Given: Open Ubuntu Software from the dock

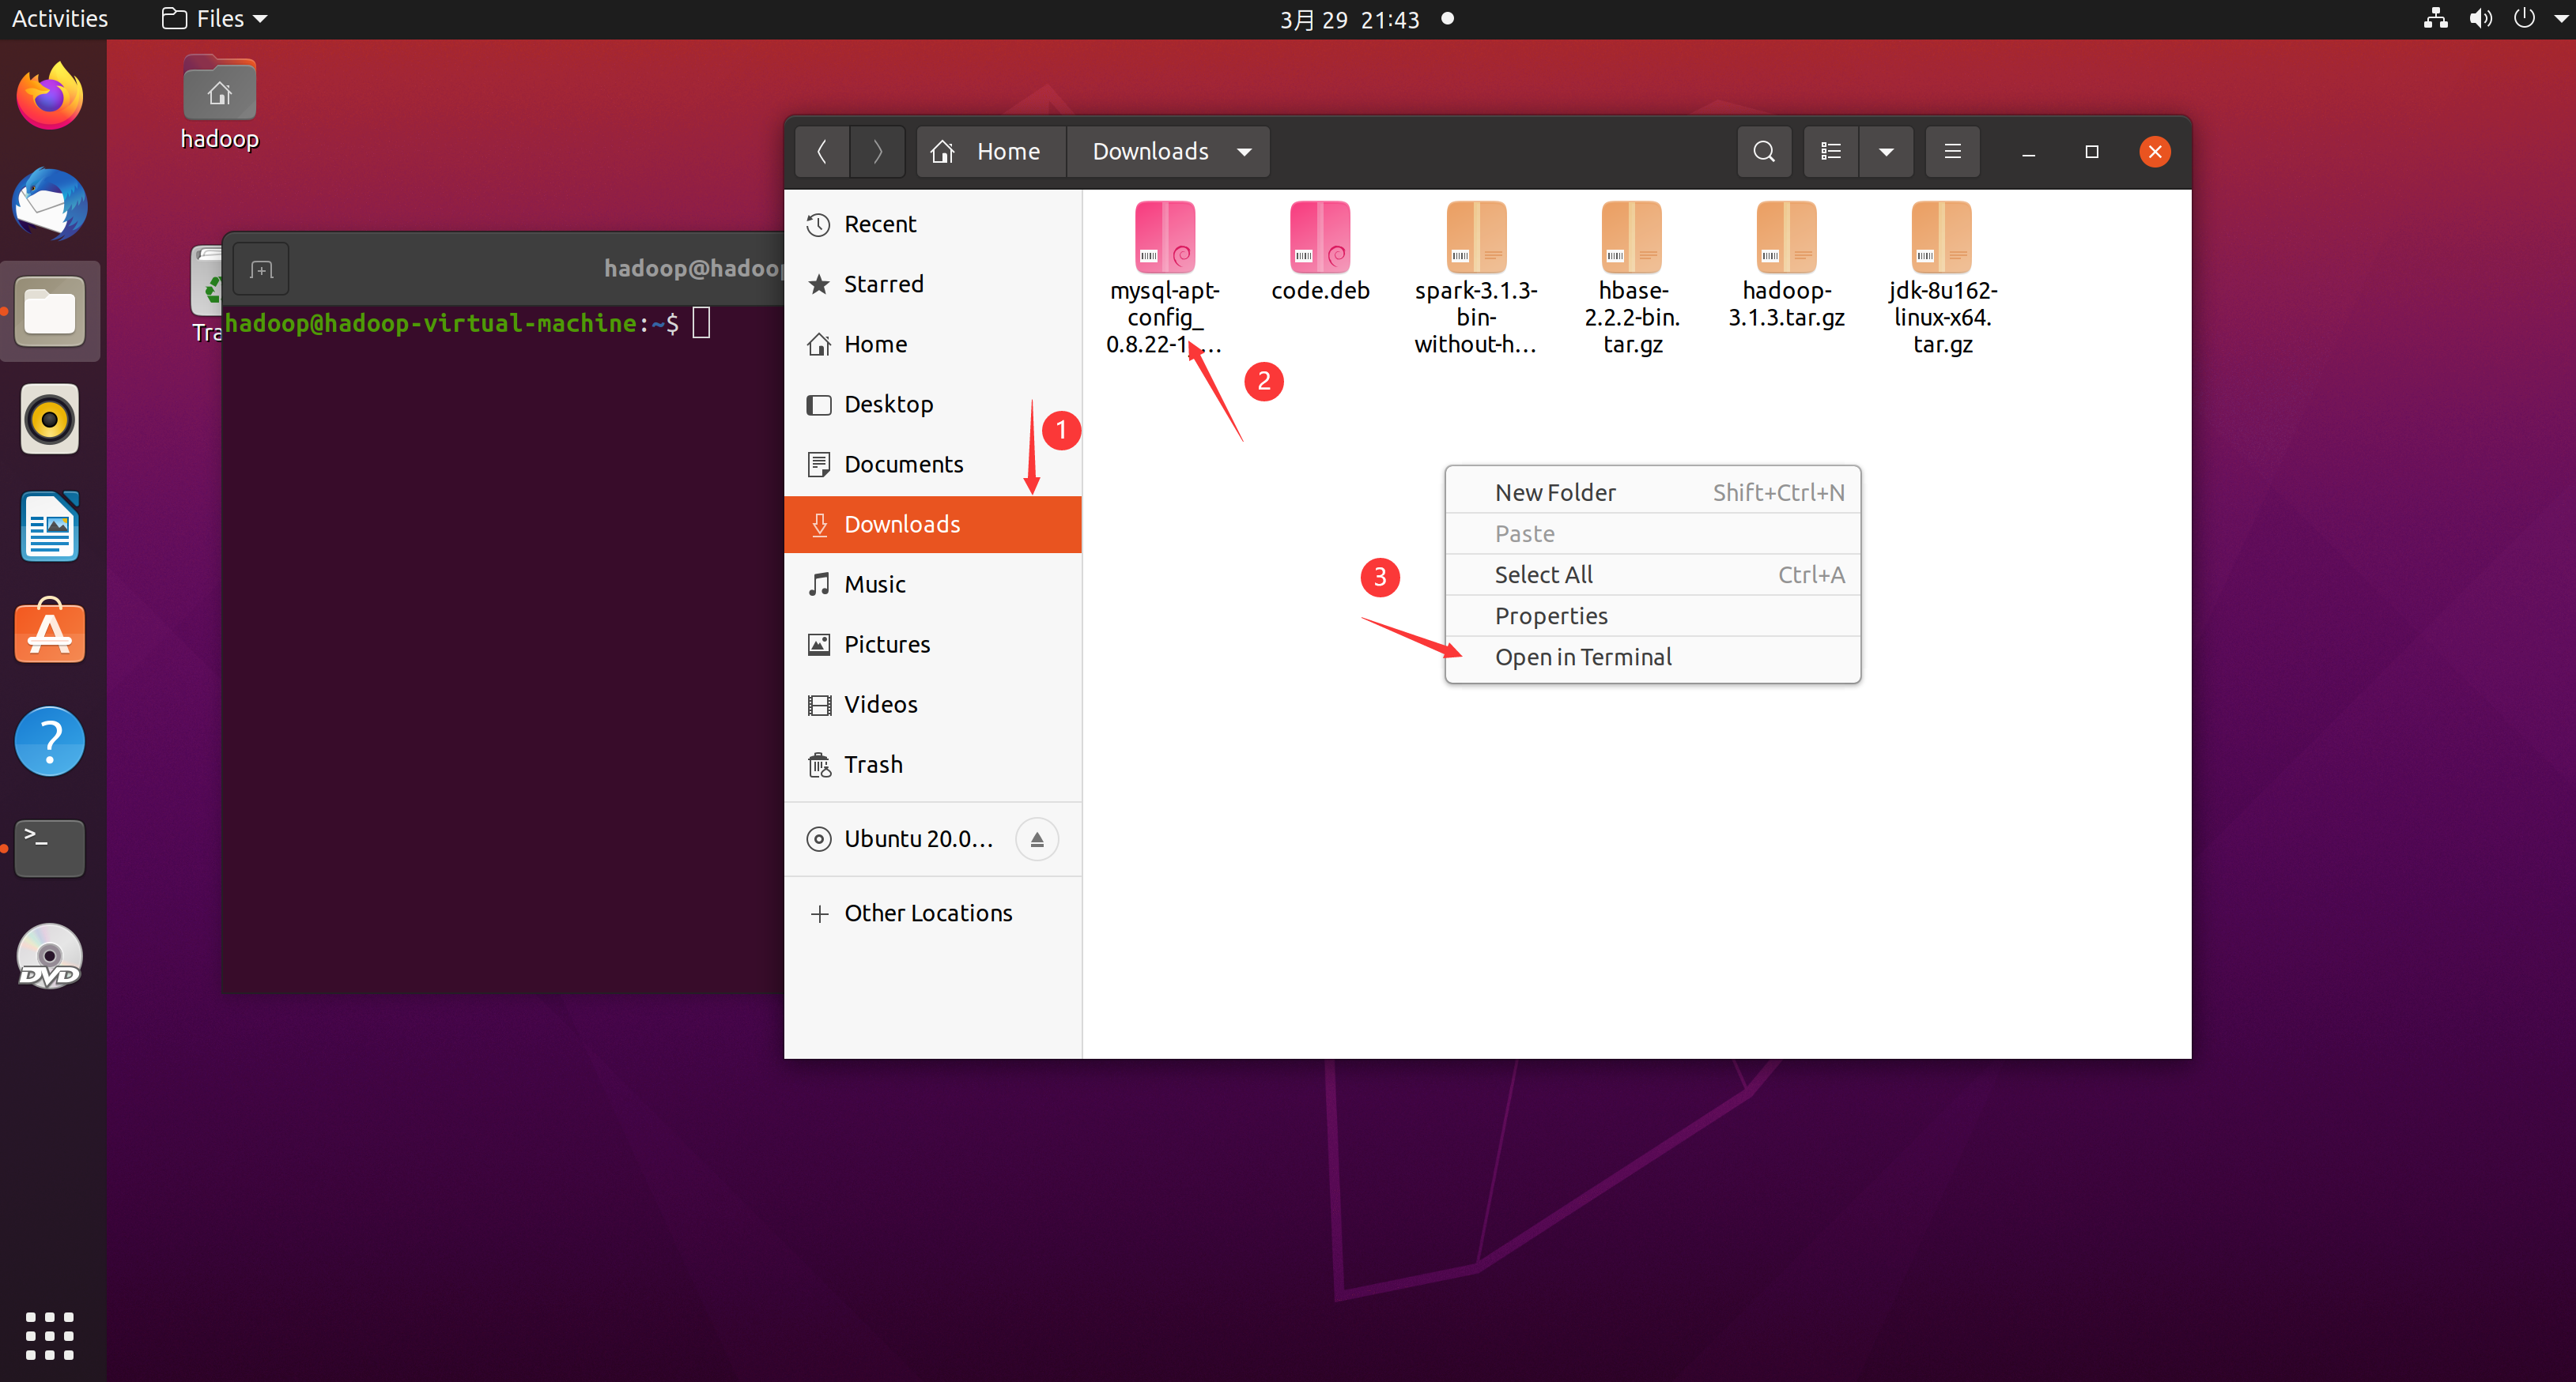Looking at the screenshot, I should [x=49, y=633].
